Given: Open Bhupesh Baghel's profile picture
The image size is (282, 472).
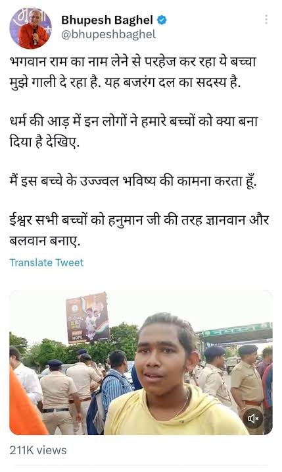Looking at the screenshot, I should point(31,28).
